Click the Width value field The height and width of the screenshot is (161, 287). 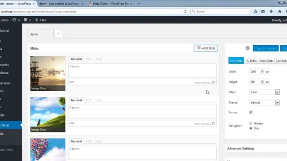coord(255,72)
